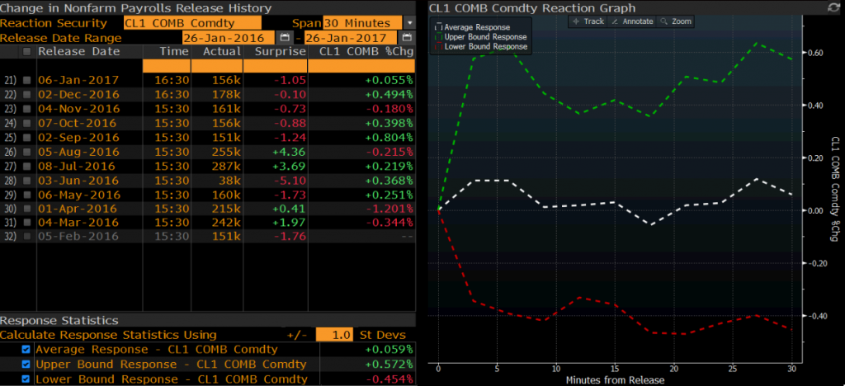Sort by the Release Date column header
The image size is (845, 386).
pos(78,52)
